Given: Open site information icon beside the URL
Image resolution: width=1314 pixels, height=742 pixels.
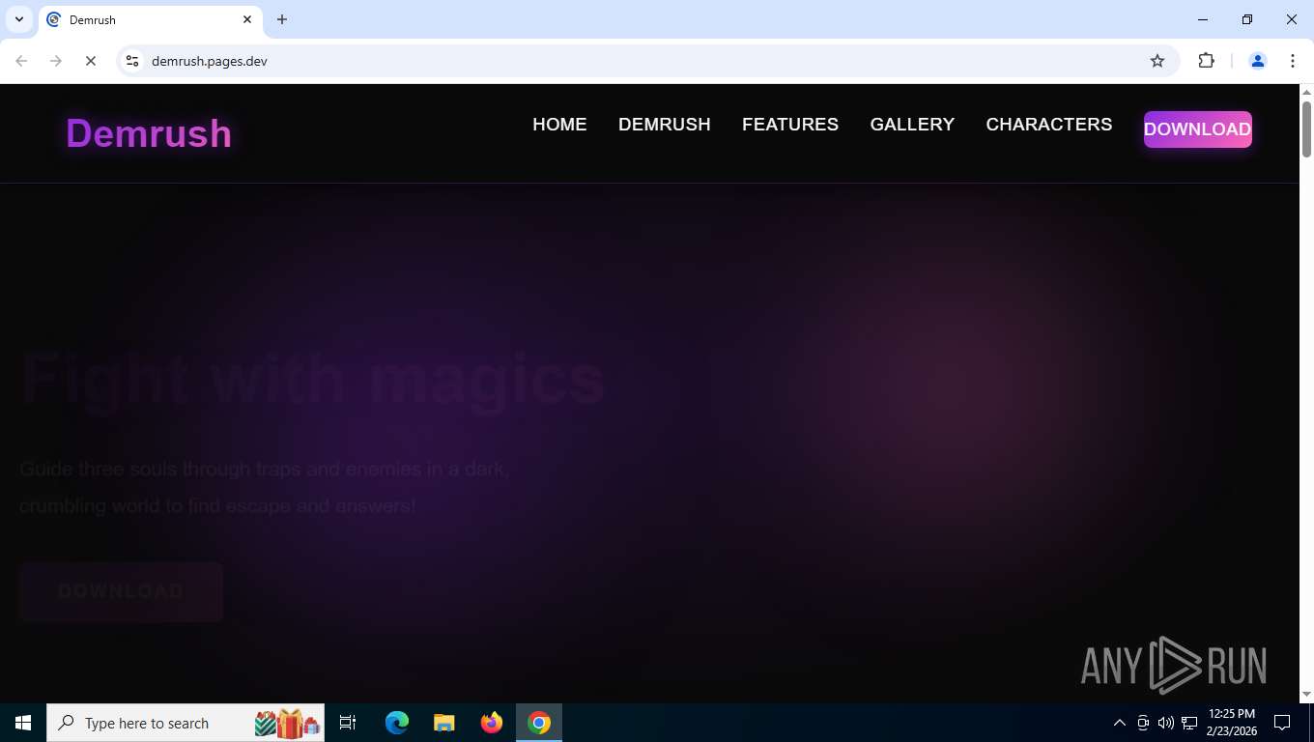Looking at the screenshot, I should (x=132, y=61).
